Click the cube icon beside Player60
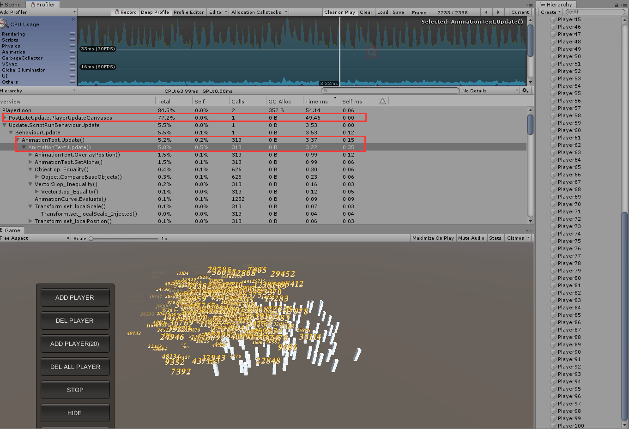Screen dimensions: 629x429 pyautogui.click(x=553, y=130)
